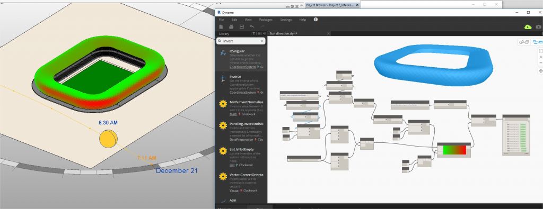
Task: Create a new file via toolbar icon
Action: click(x=221, y=26)
